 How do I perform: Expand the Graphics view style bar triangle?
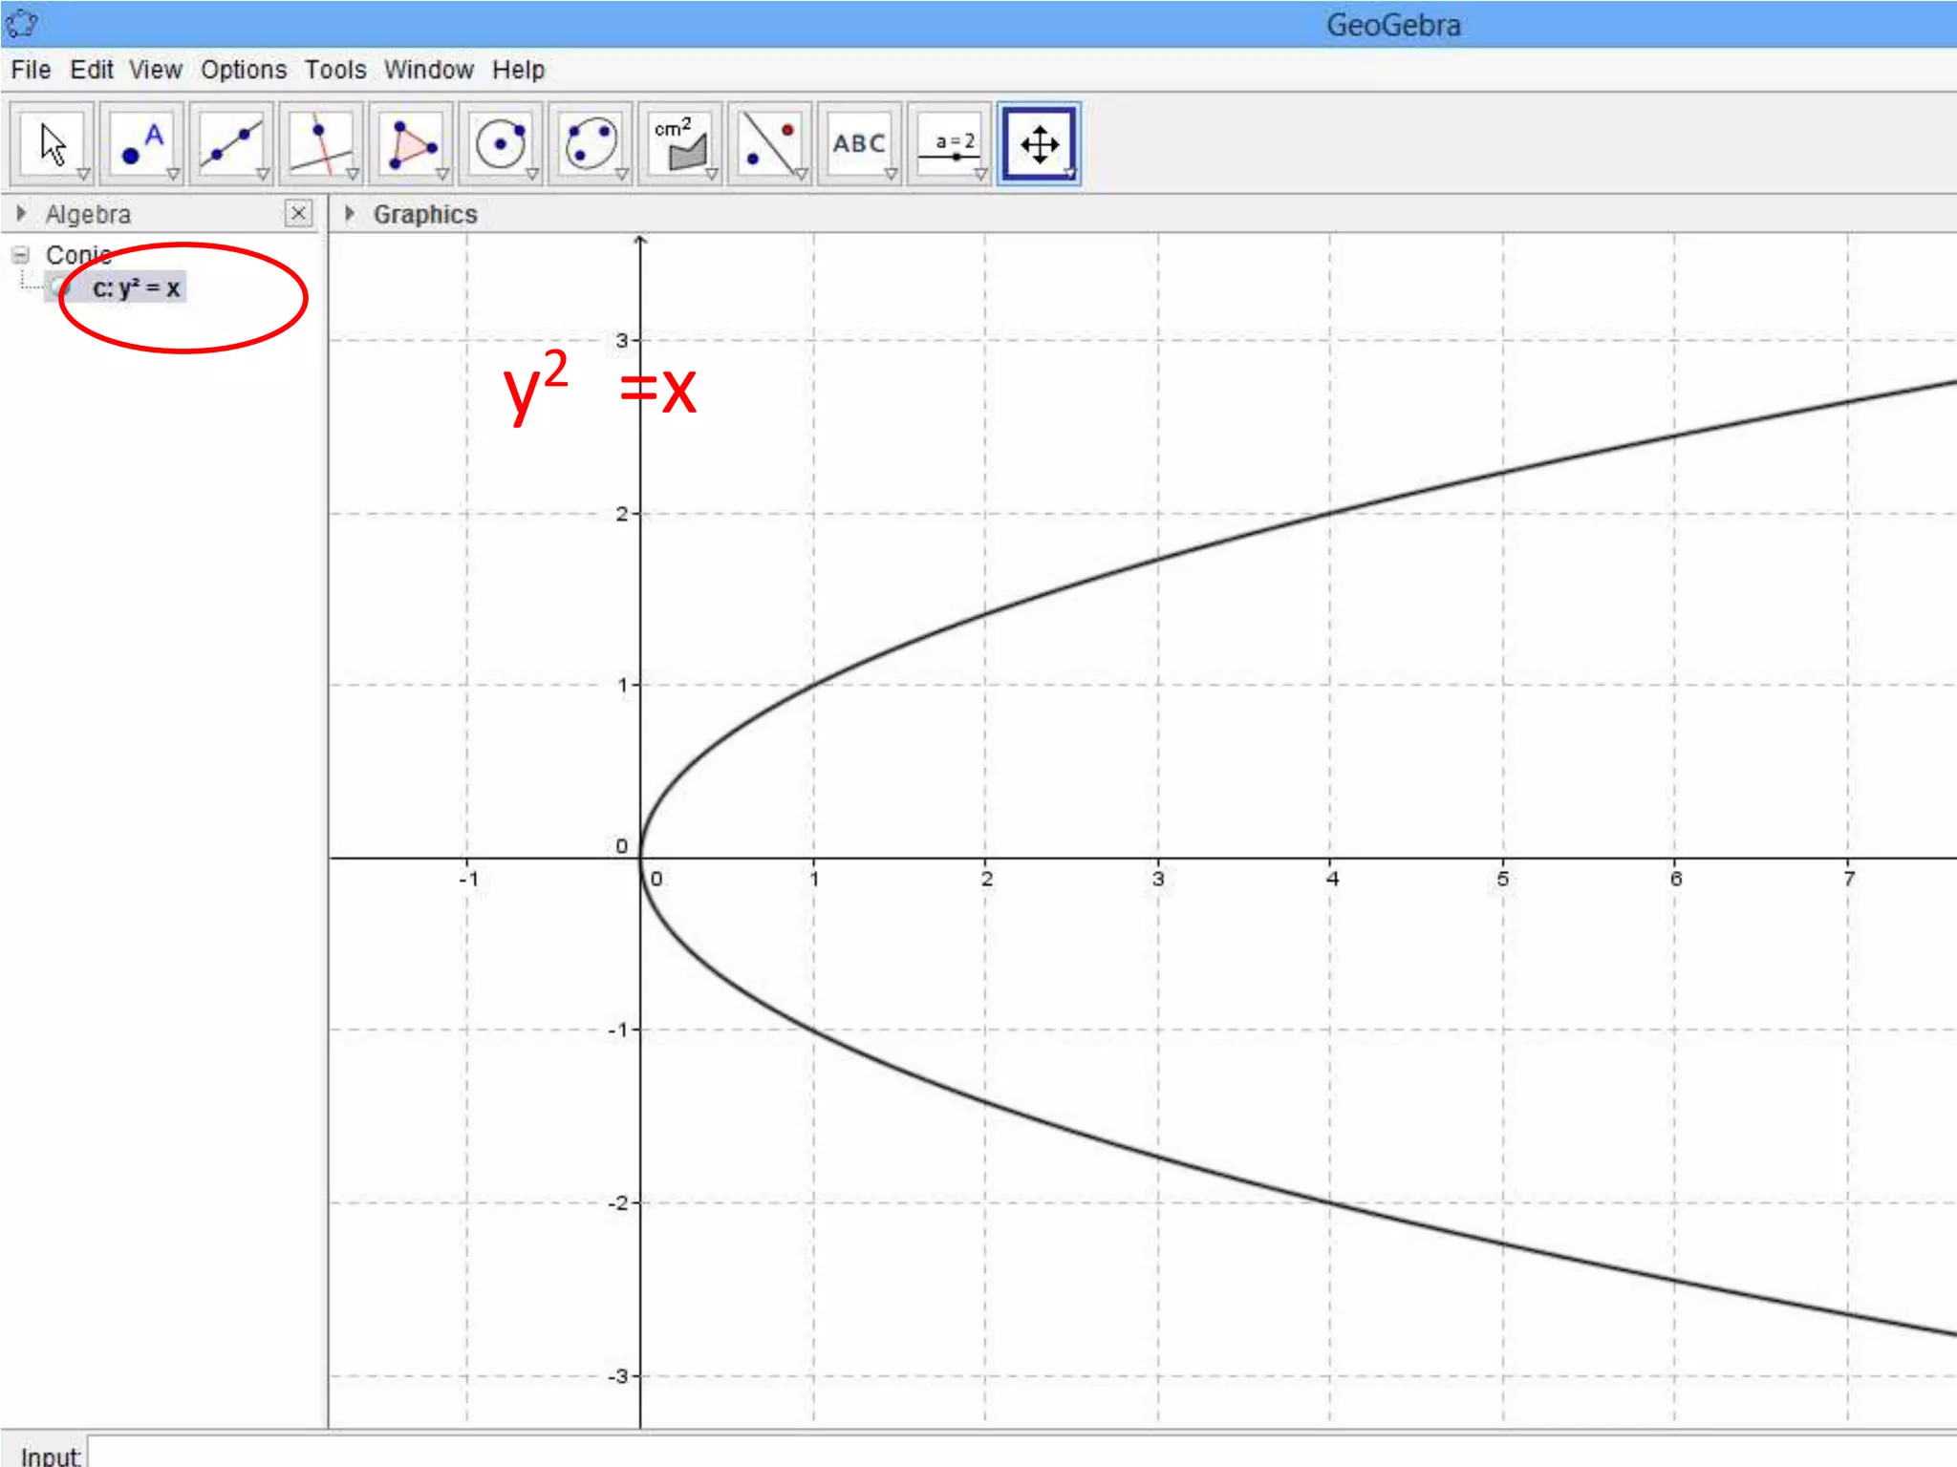tap(350, 213)
